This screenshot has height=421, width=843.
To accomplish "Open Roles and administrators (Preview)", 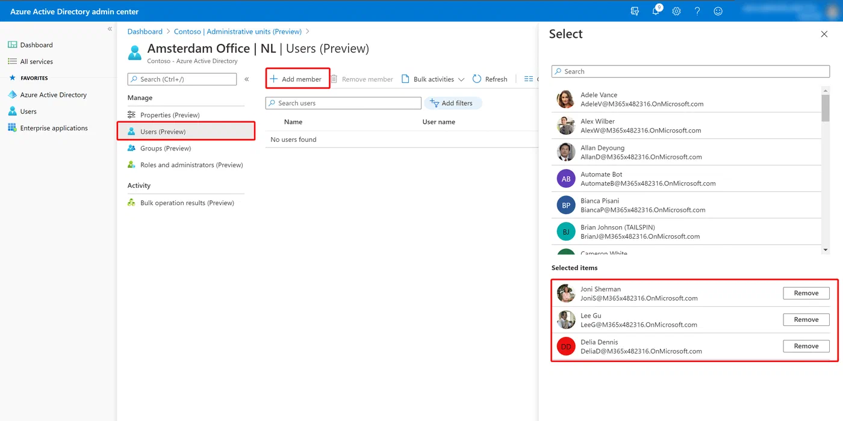I will pos(191,165).
